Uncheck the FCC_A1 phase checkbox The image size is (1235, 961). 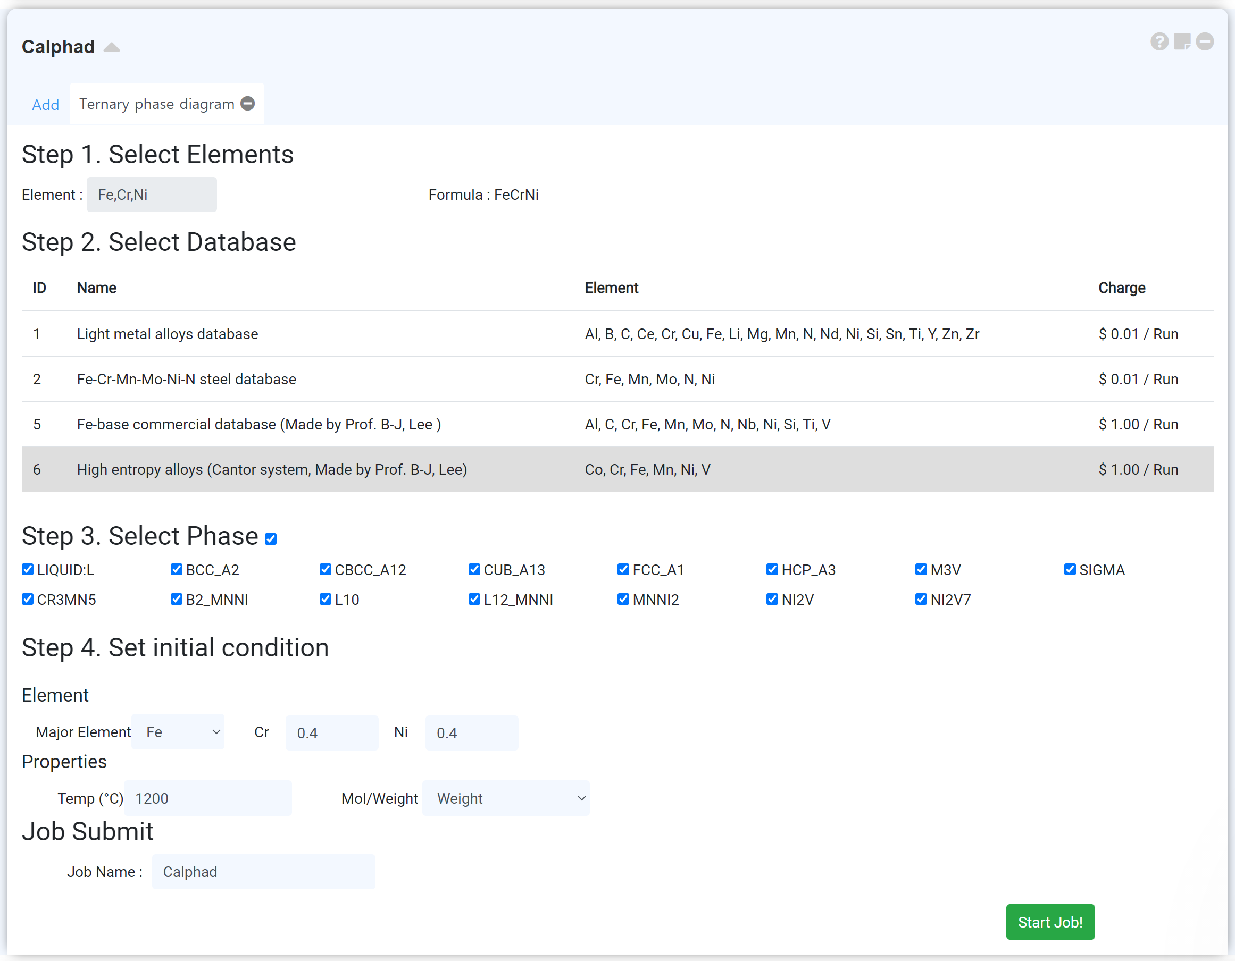point(623,569)
